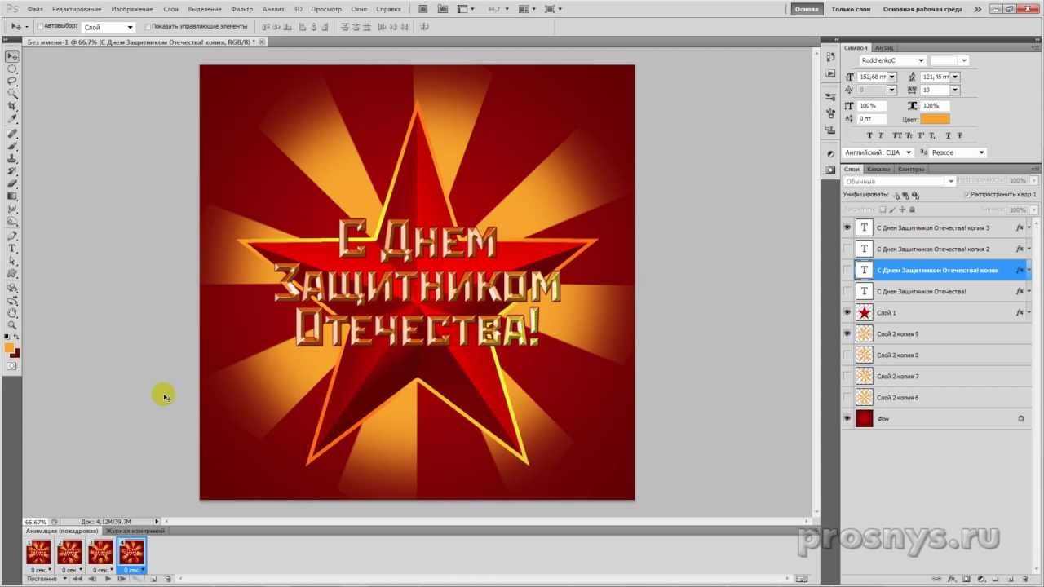Open the Adjustments panel icon
This screenshot has width=1044, height=587.
pyautogui.click(x=830, y=152)
